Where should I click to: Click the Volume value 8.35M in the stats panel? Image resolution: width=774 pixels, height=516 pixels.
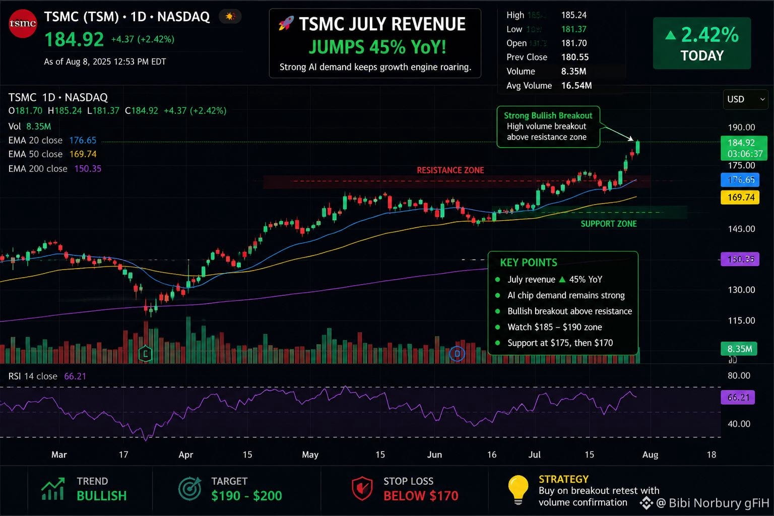(x=573, y=72)
